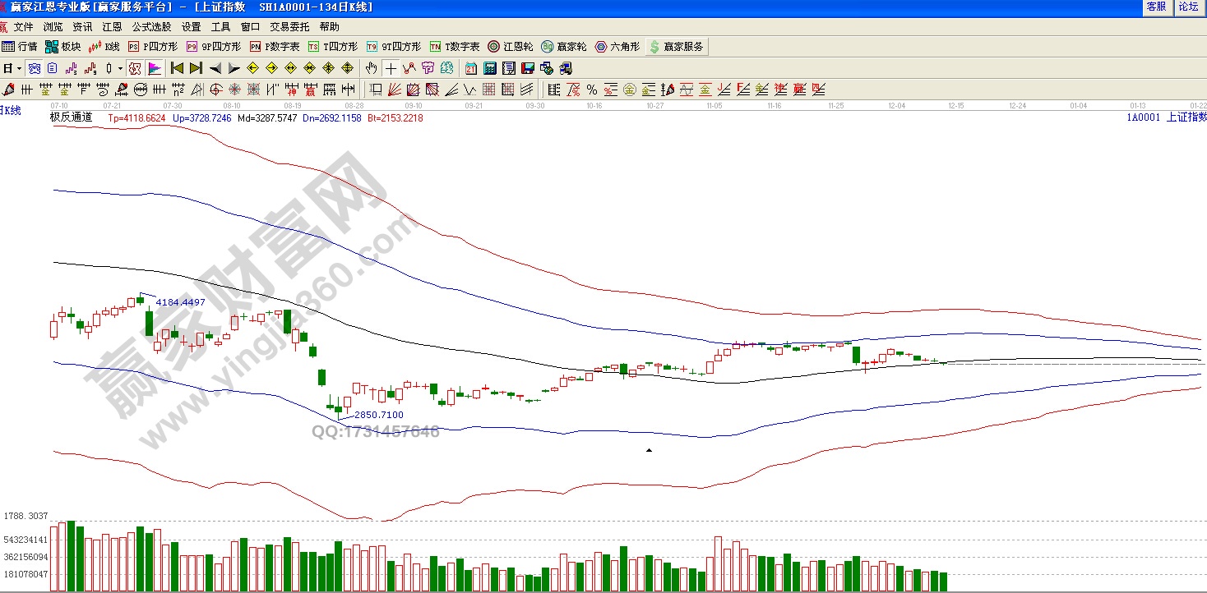Viewport: 1207px width, 593px height.
Task: Toggle the colored flag indicator button
Action: coord(155,68)
